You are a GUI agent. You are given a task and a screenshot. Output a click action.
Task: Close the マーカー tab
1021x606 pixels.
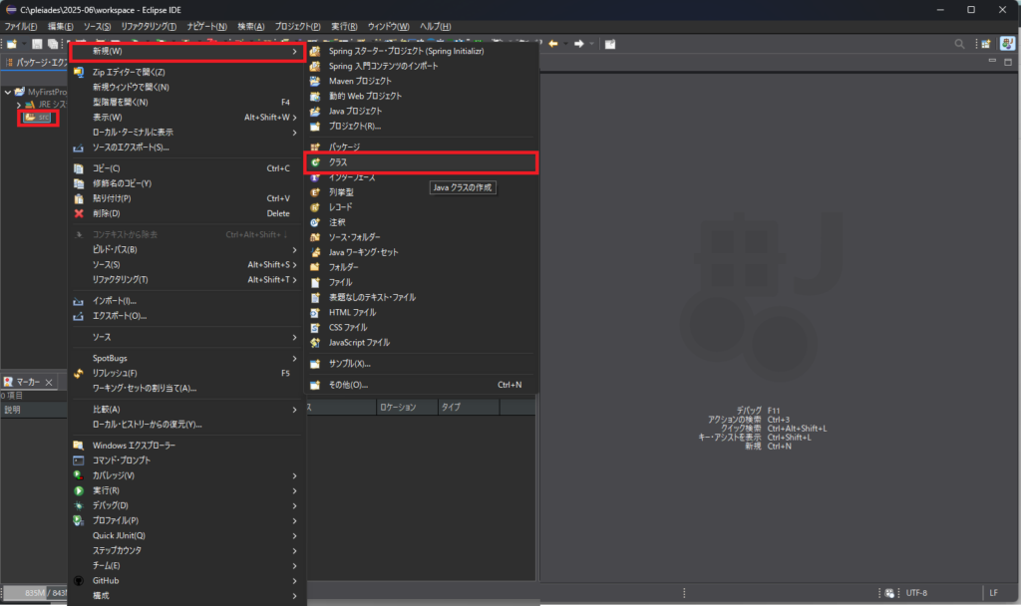[x=50, y=382]
